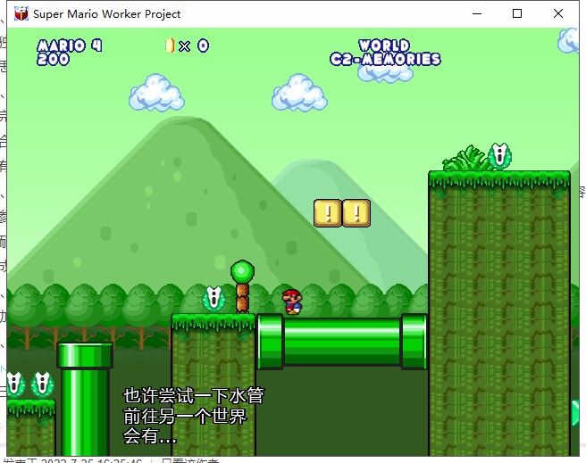Click the piranha plant atop the tall cliff

(499, 155)
